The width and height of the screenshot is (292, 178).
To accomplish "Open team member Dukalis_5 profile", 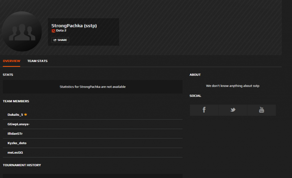I will click(15, 115).
